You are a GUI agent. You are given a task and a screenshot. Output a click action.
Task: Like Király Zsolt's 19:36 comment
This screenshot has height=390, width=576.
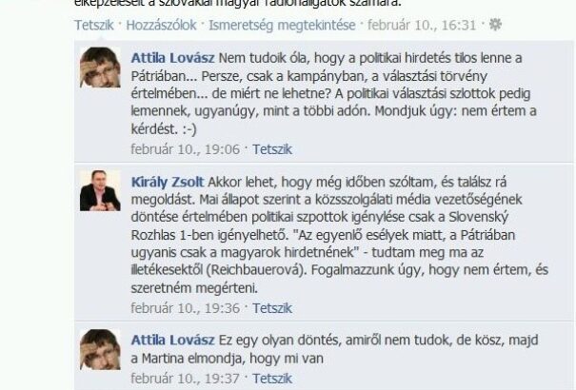click(272, 308)
